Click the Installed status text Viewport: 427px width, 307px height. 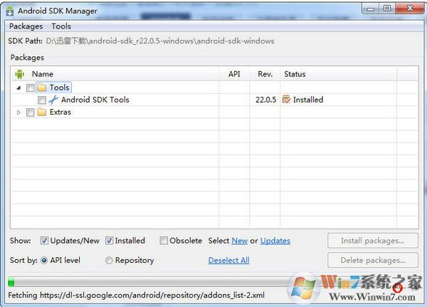click(308, 100)
